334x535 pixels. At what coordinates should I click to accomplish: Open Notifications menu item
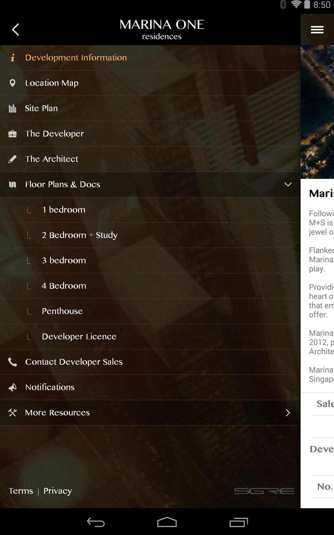[150, 387]
